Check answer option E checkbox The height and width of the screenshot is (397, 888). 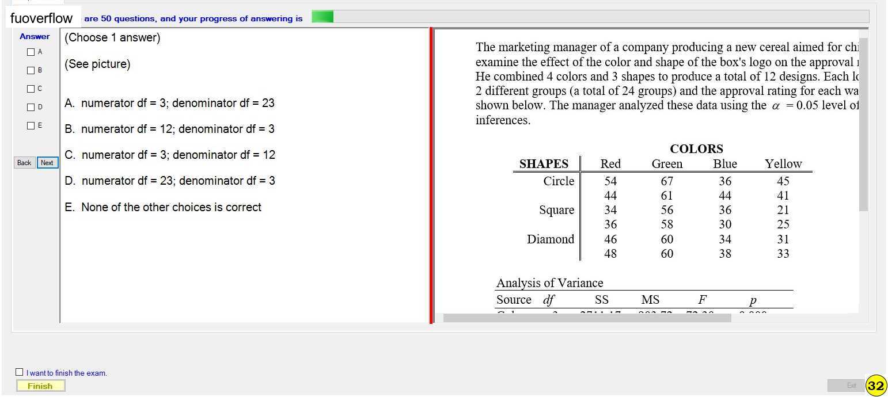31,125
